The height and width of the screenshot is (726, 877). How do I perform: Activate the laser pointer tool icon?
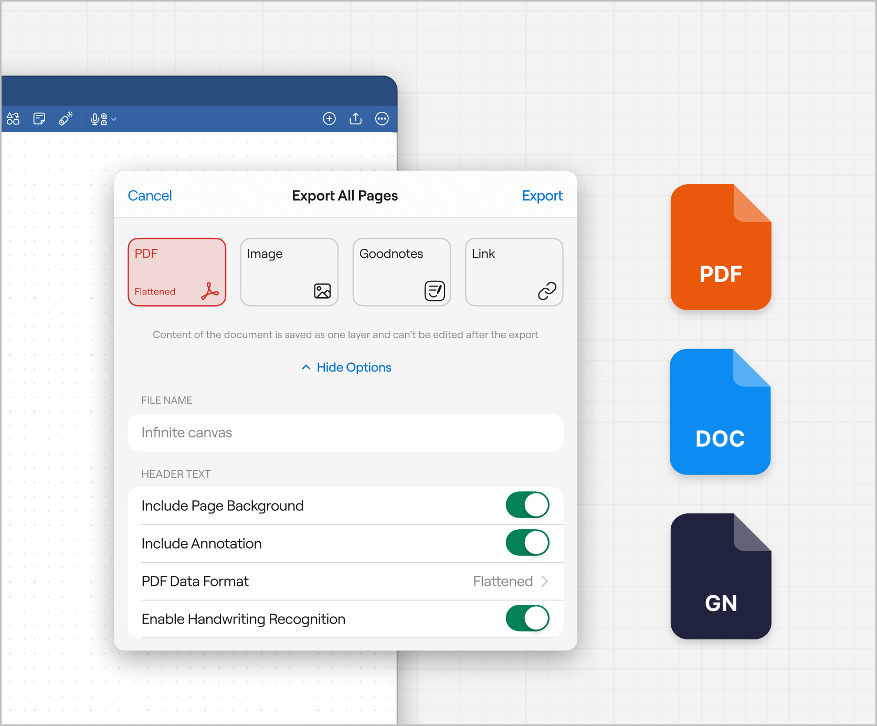[x=66, y=119]
